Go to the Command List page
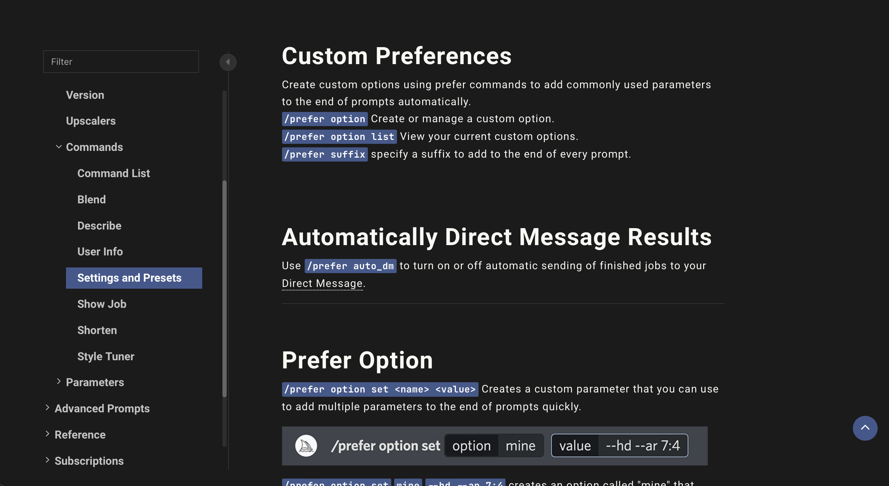Image resolution: width=889 pixels, height=486 pixels. point(114,173)
